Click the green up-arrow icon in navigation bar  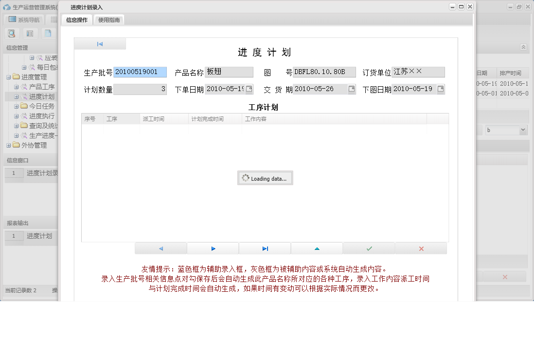click(x=317, y=248)
